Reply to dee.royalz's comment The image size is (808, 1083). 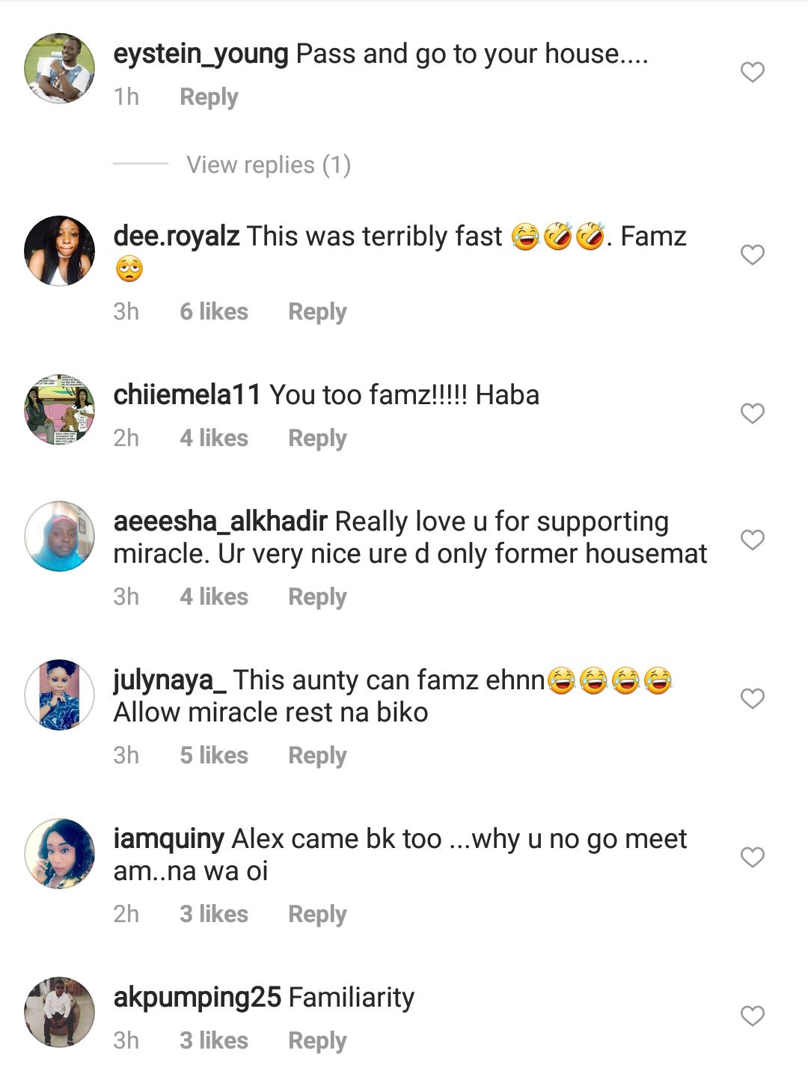(317, 312)
